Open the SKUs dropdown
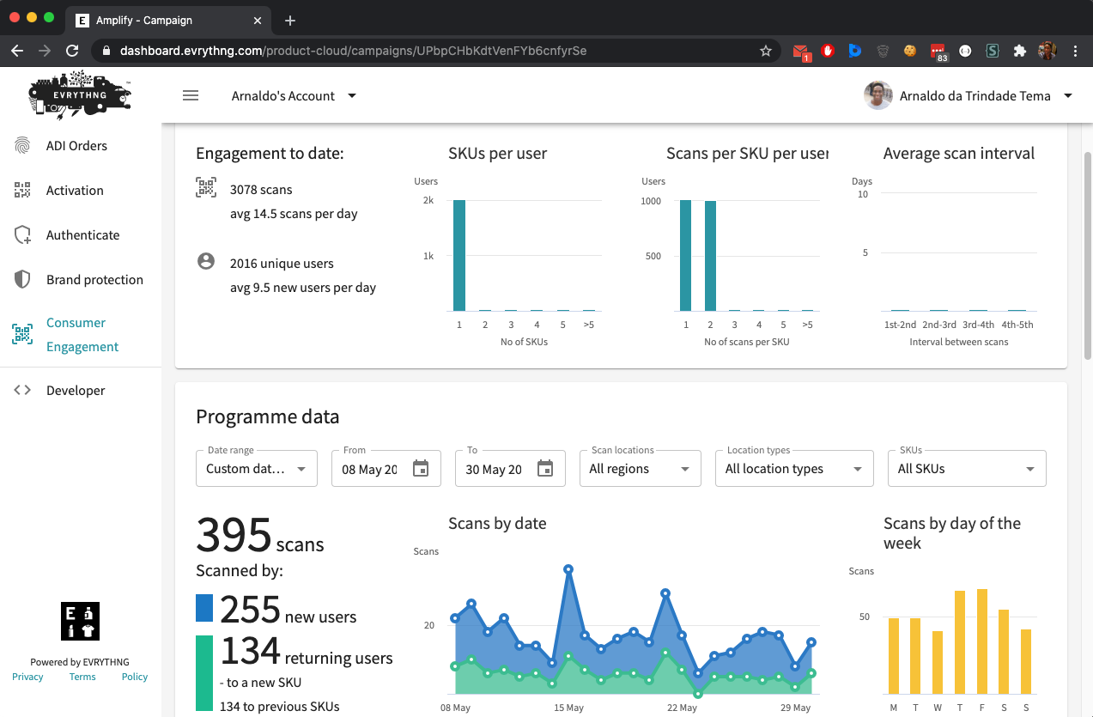Image resolution: width=1093 pixels, height=717 pixels. pyautogui.click(x=967, y=468)
